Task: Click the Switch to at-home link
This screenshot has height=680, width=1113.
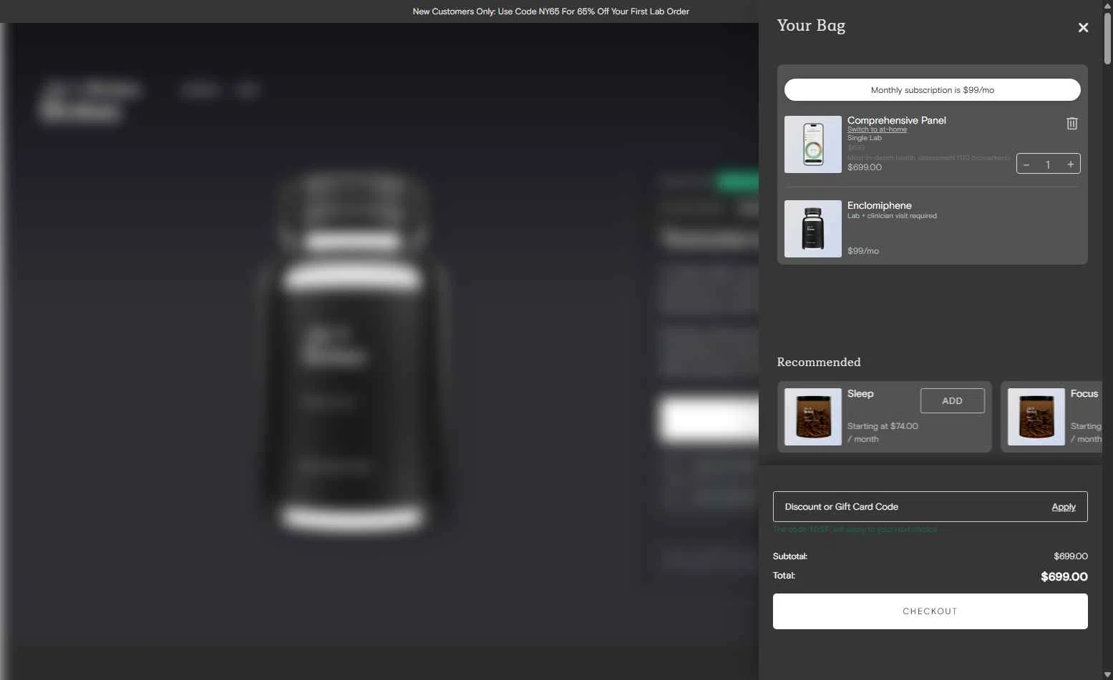Action: 877,129
